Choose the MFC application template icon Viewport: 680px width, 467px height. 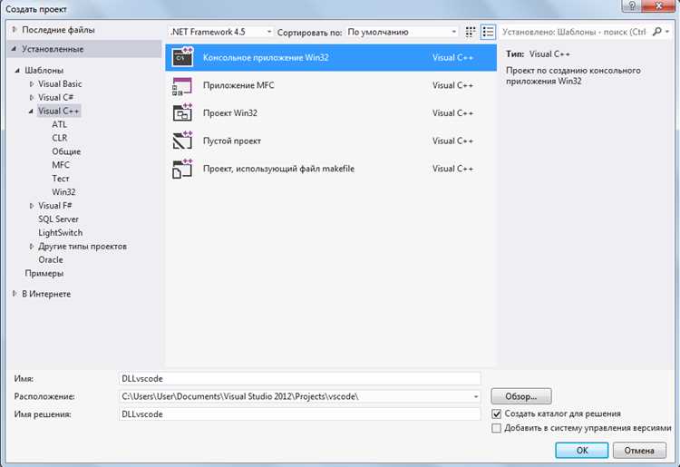[182, 86]
